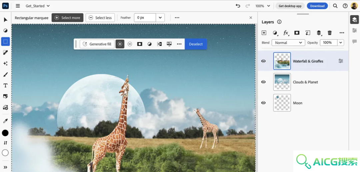The height and width of the screenshot is (172, 360).
Task: Select the Type tool
Action: tap(6, 85)
